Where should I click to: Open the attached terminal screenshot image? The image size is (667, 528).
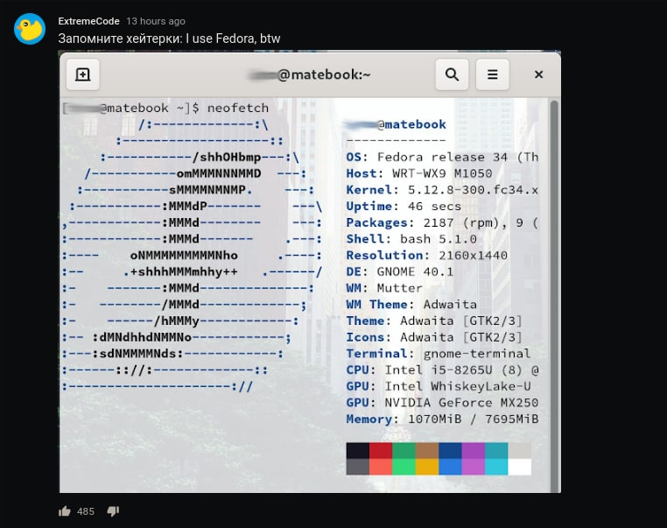[310, 271]
